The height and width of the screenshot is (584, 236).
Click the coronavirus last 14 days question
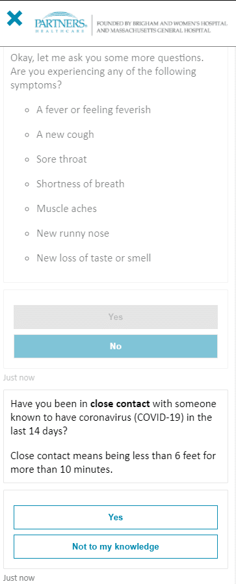coord(113,417)
